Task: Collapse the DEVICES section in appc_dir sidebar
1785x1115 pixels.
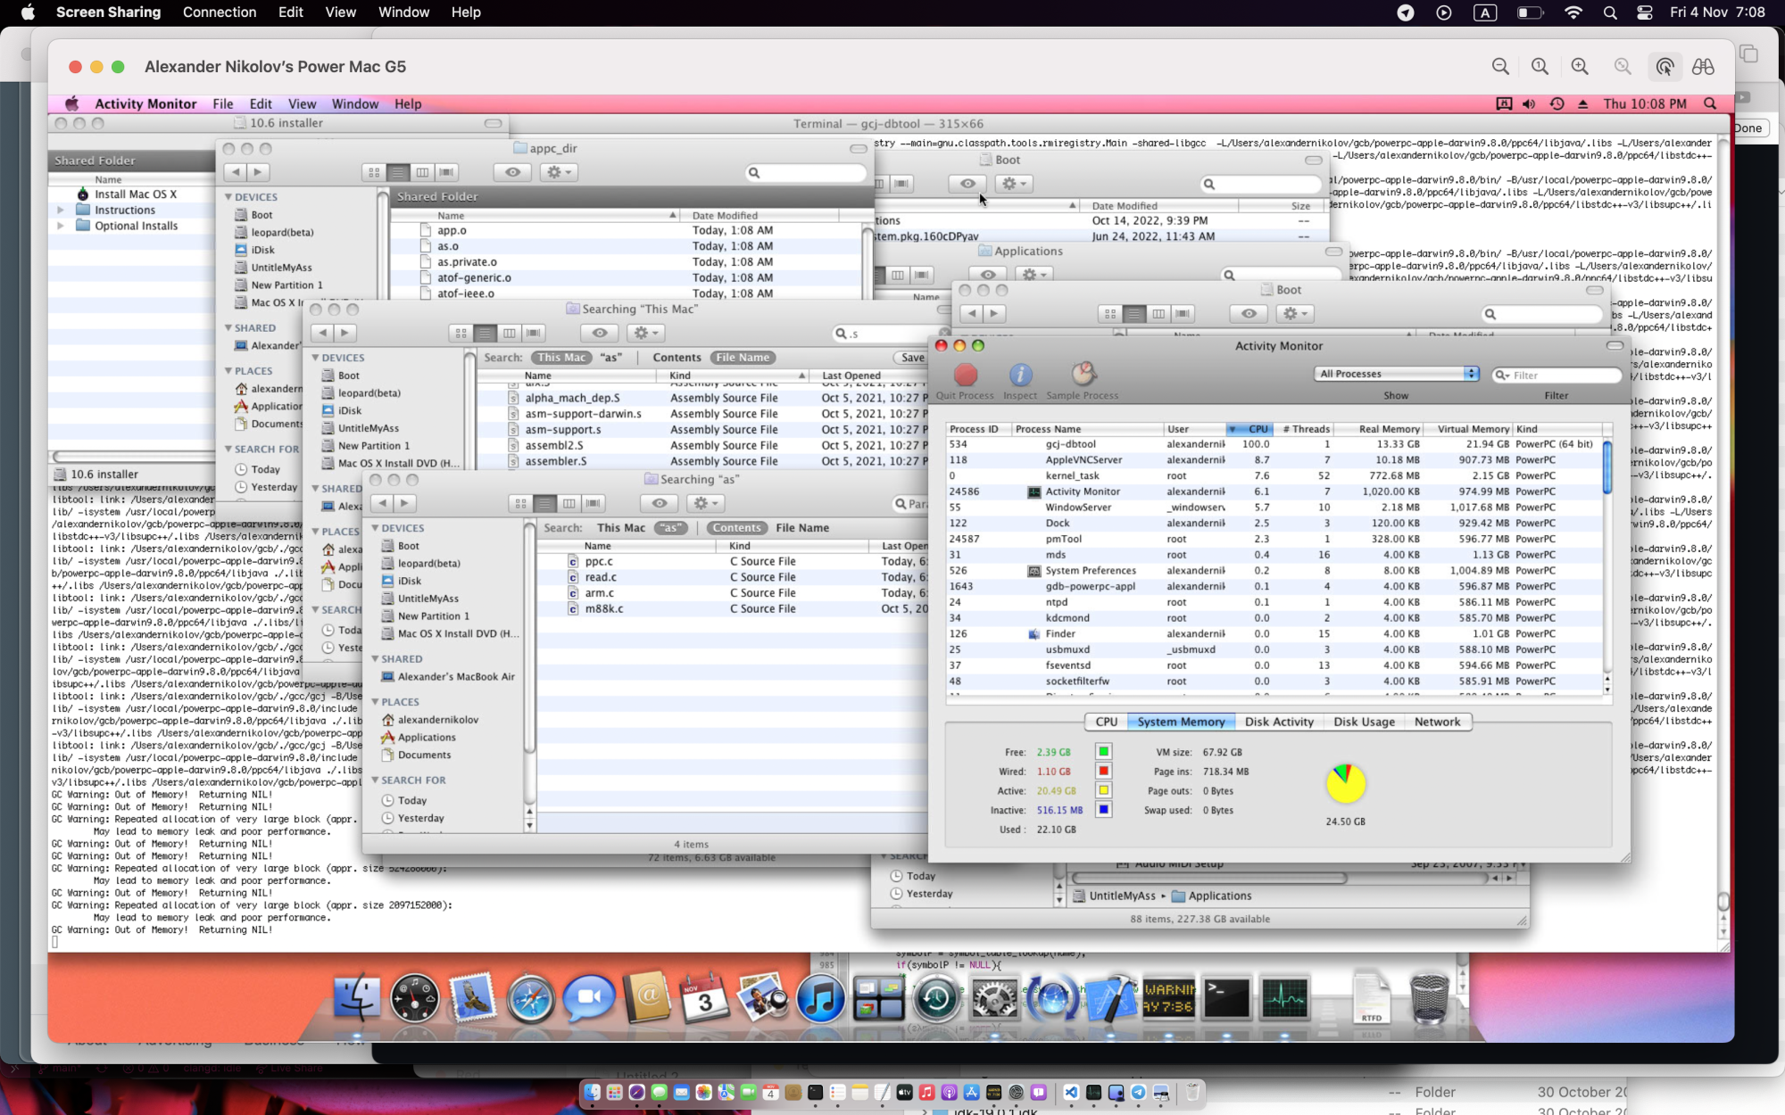Action: coord(228,197)
